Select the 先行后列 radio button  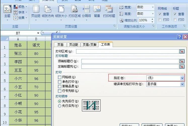pyautogui.click(x=60, y=106)
